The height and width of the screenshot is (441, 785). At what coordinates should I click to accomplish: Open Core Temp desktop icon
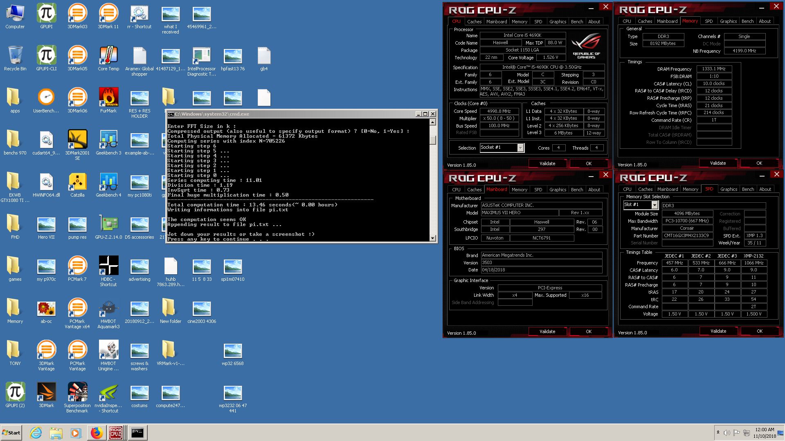pyautogui.click(x=108, y=58)
